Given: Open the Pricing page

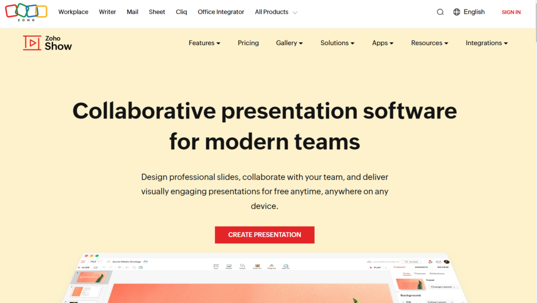Looking at the screenshot, I should [248, 43].
